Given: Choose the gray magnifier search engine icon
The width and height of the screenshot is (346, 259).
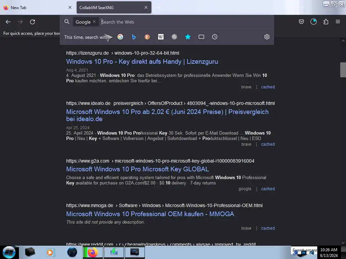Looking at the screenshot, I should (174, 37).
